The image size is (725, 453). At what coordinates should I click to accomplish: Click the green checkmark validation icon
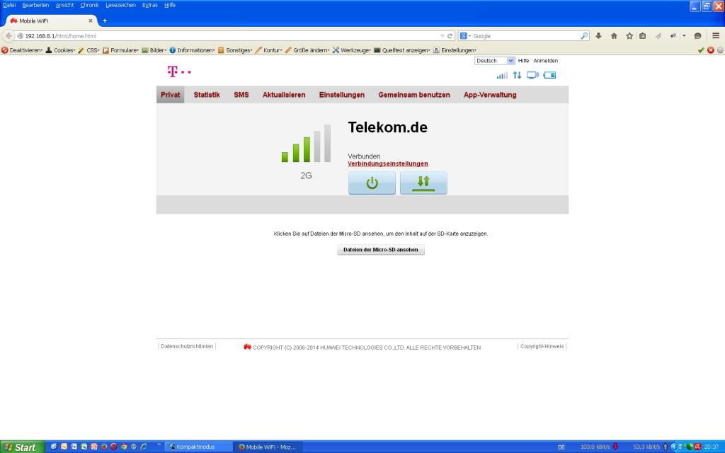(x=701, y=50)
